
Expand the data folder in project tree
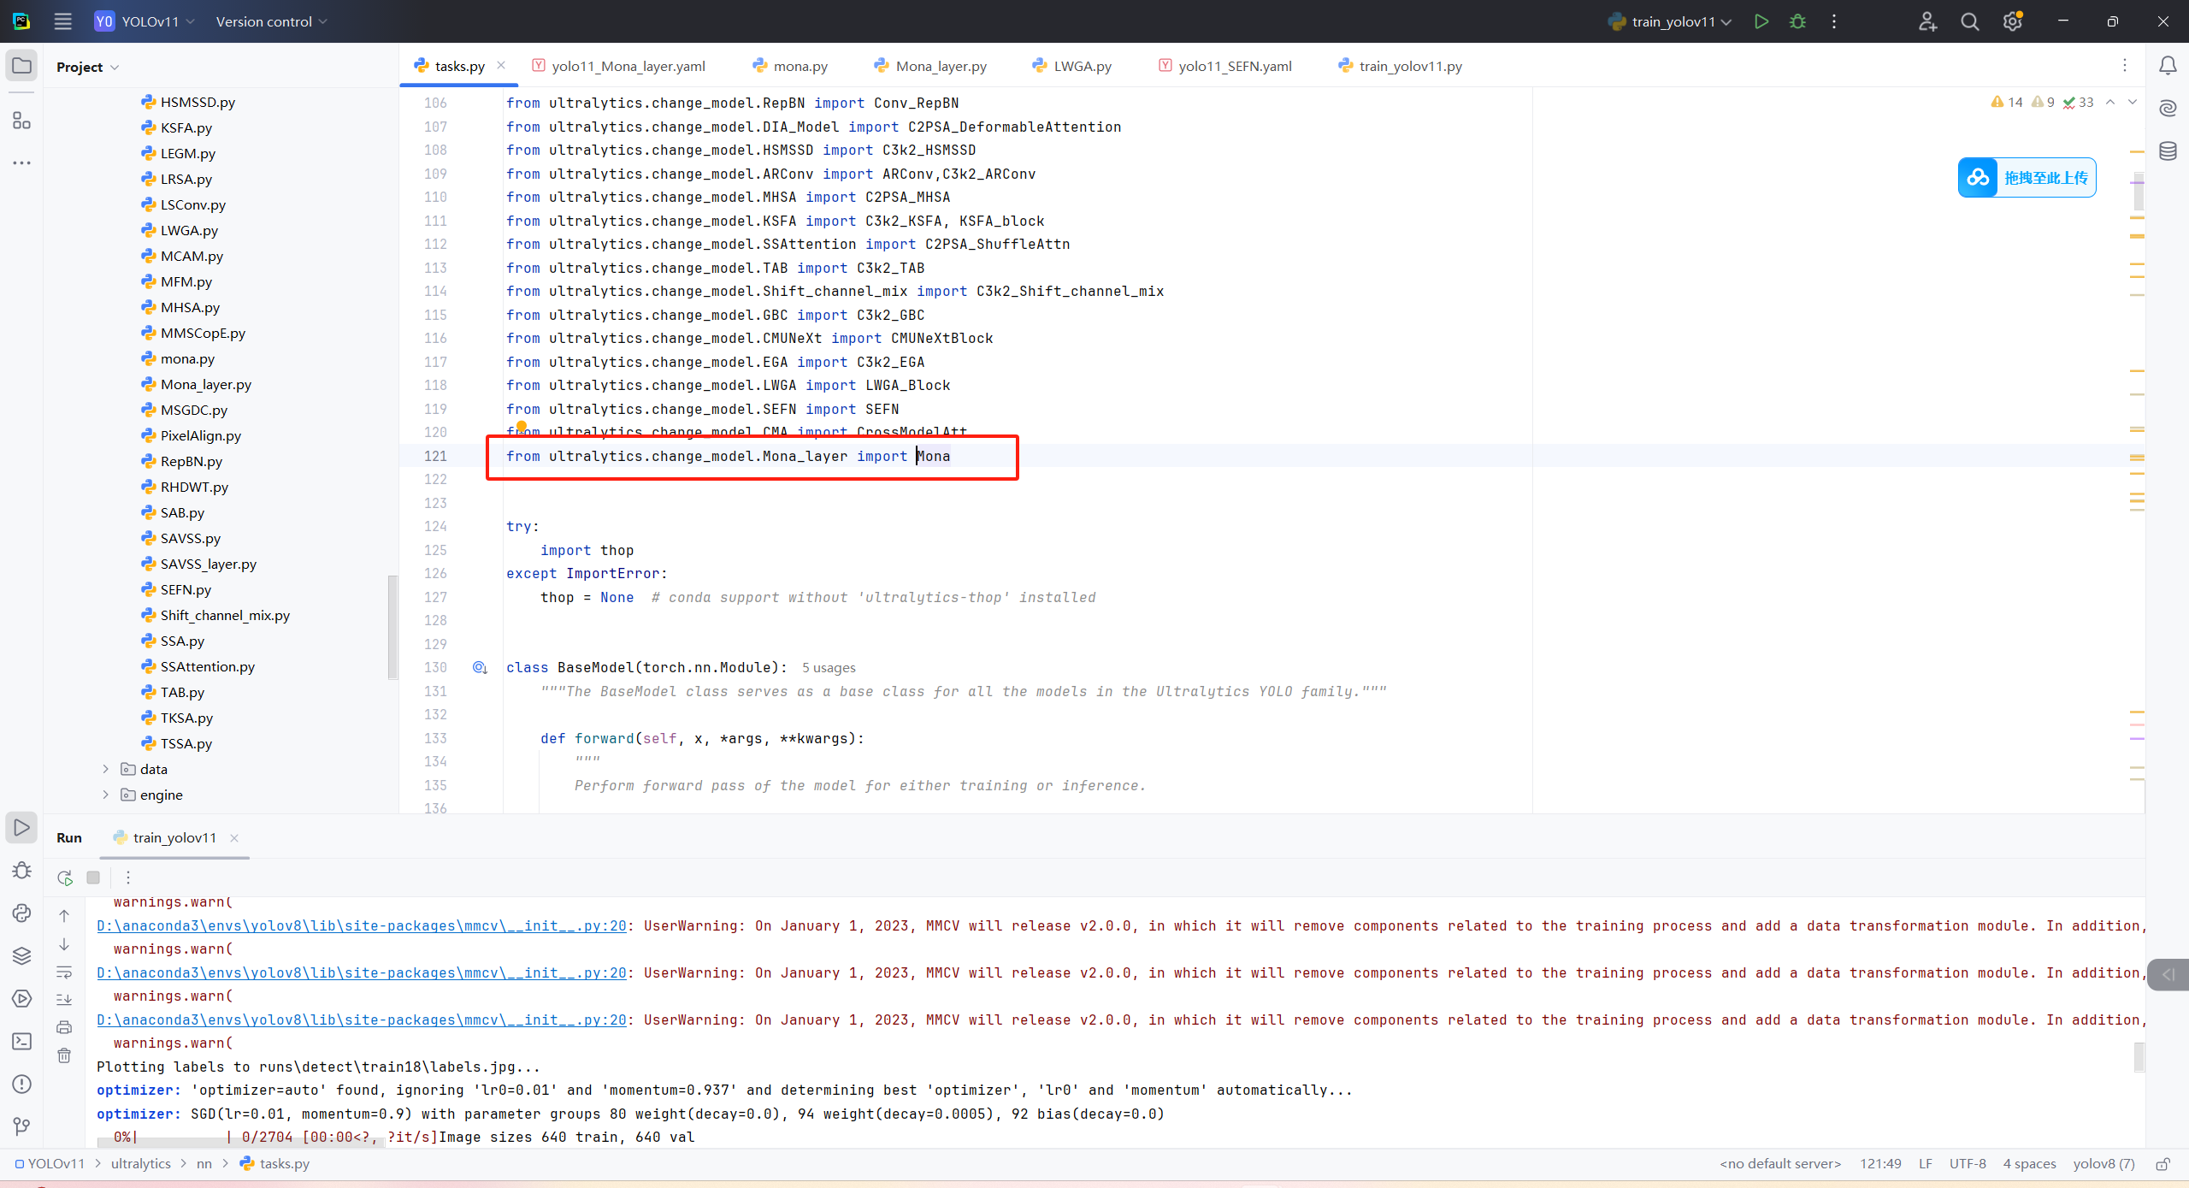pyautogui.click(x=106, y=769)
